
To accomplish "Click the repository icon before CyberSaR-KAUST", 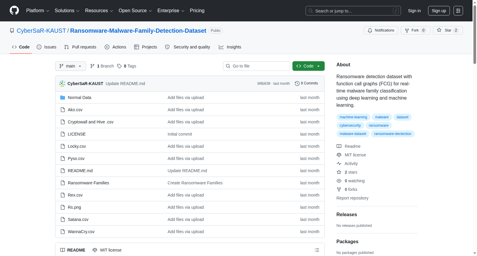I will pos(12,31).
